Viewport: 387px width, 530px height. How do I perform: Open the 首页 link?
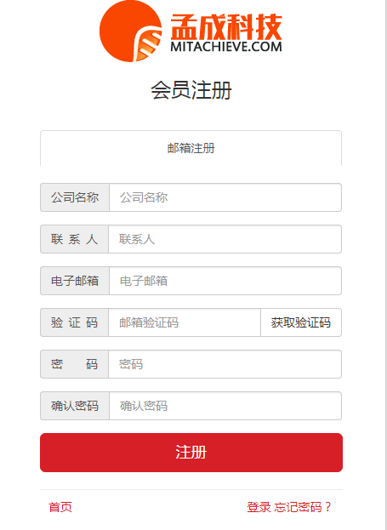pyautogui.click(x=60, y=507)
